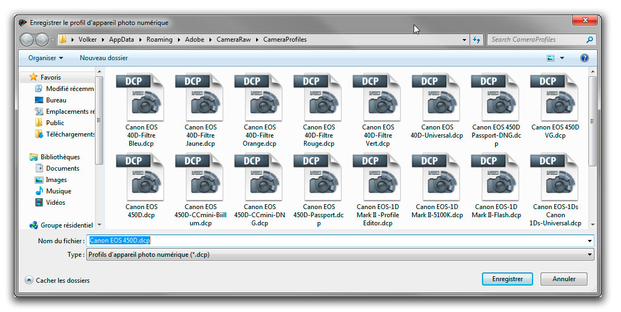Open the Organiser dropdown menu
The image size is (621, 312).
click(46, 58)
